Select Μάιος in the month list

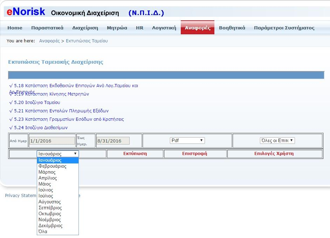tap(58, 184)
